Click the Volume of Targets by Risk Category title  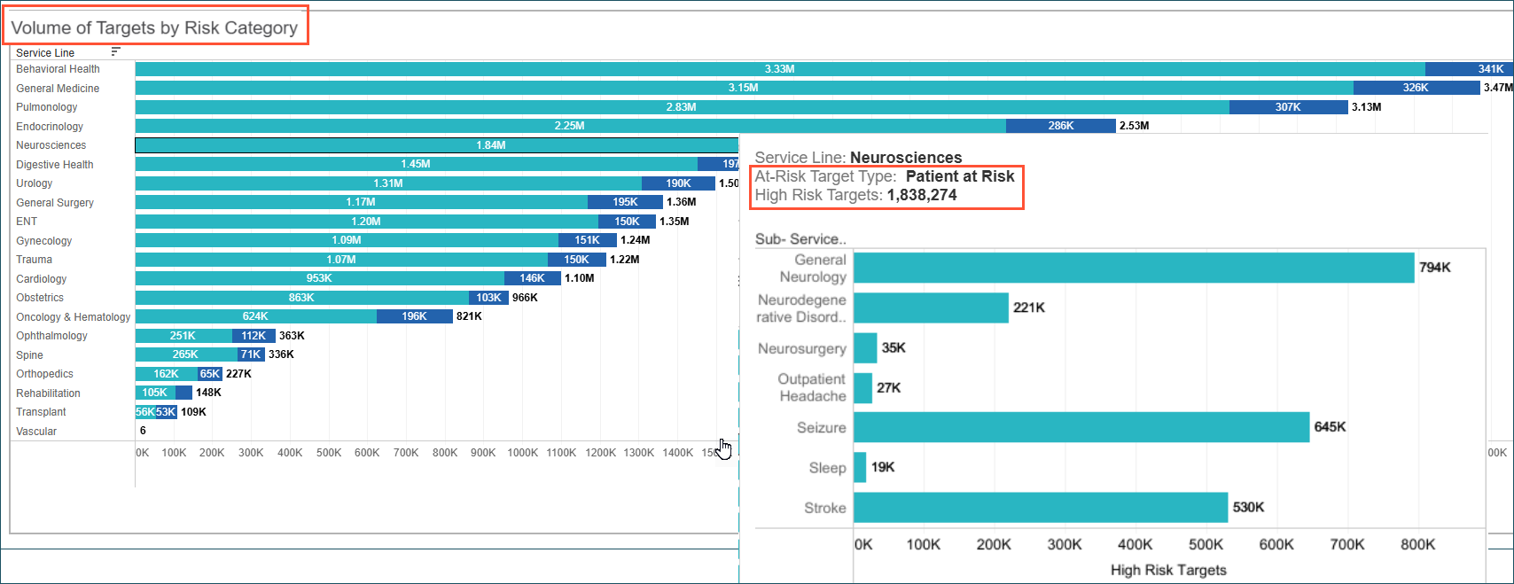pos(154,27)
